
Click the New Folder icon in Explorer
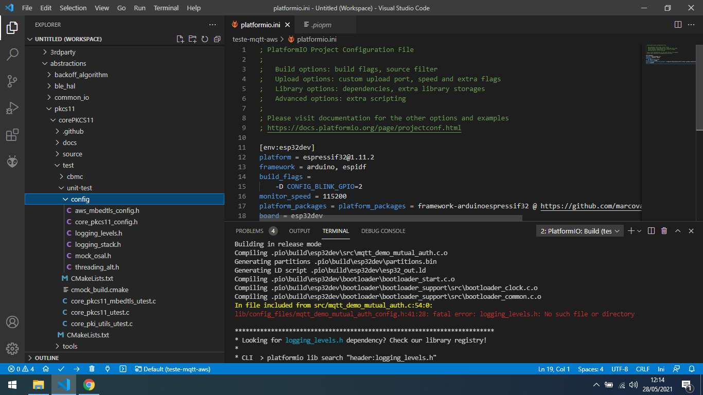pyautogui.click(x=192, y=39)
